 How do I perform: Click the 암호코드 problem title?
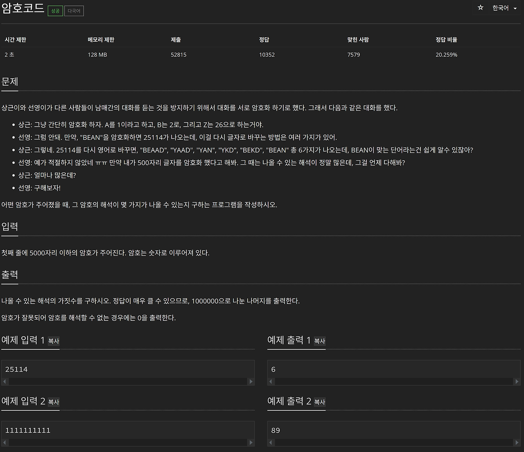pyautogui.click(x=23, y=9)
